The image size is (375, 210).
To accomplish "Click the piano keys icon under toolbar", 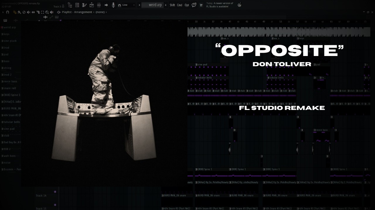I will (5, 20).
